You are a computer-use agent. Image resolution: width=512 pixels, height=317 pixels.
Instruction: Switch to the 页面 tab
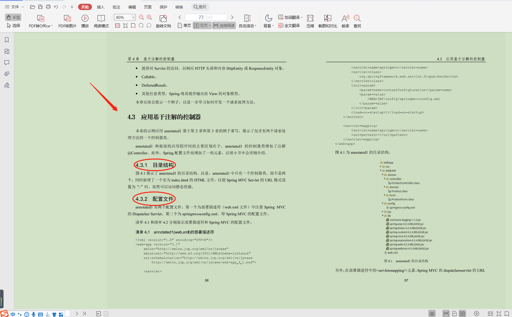tap(148, 7)
